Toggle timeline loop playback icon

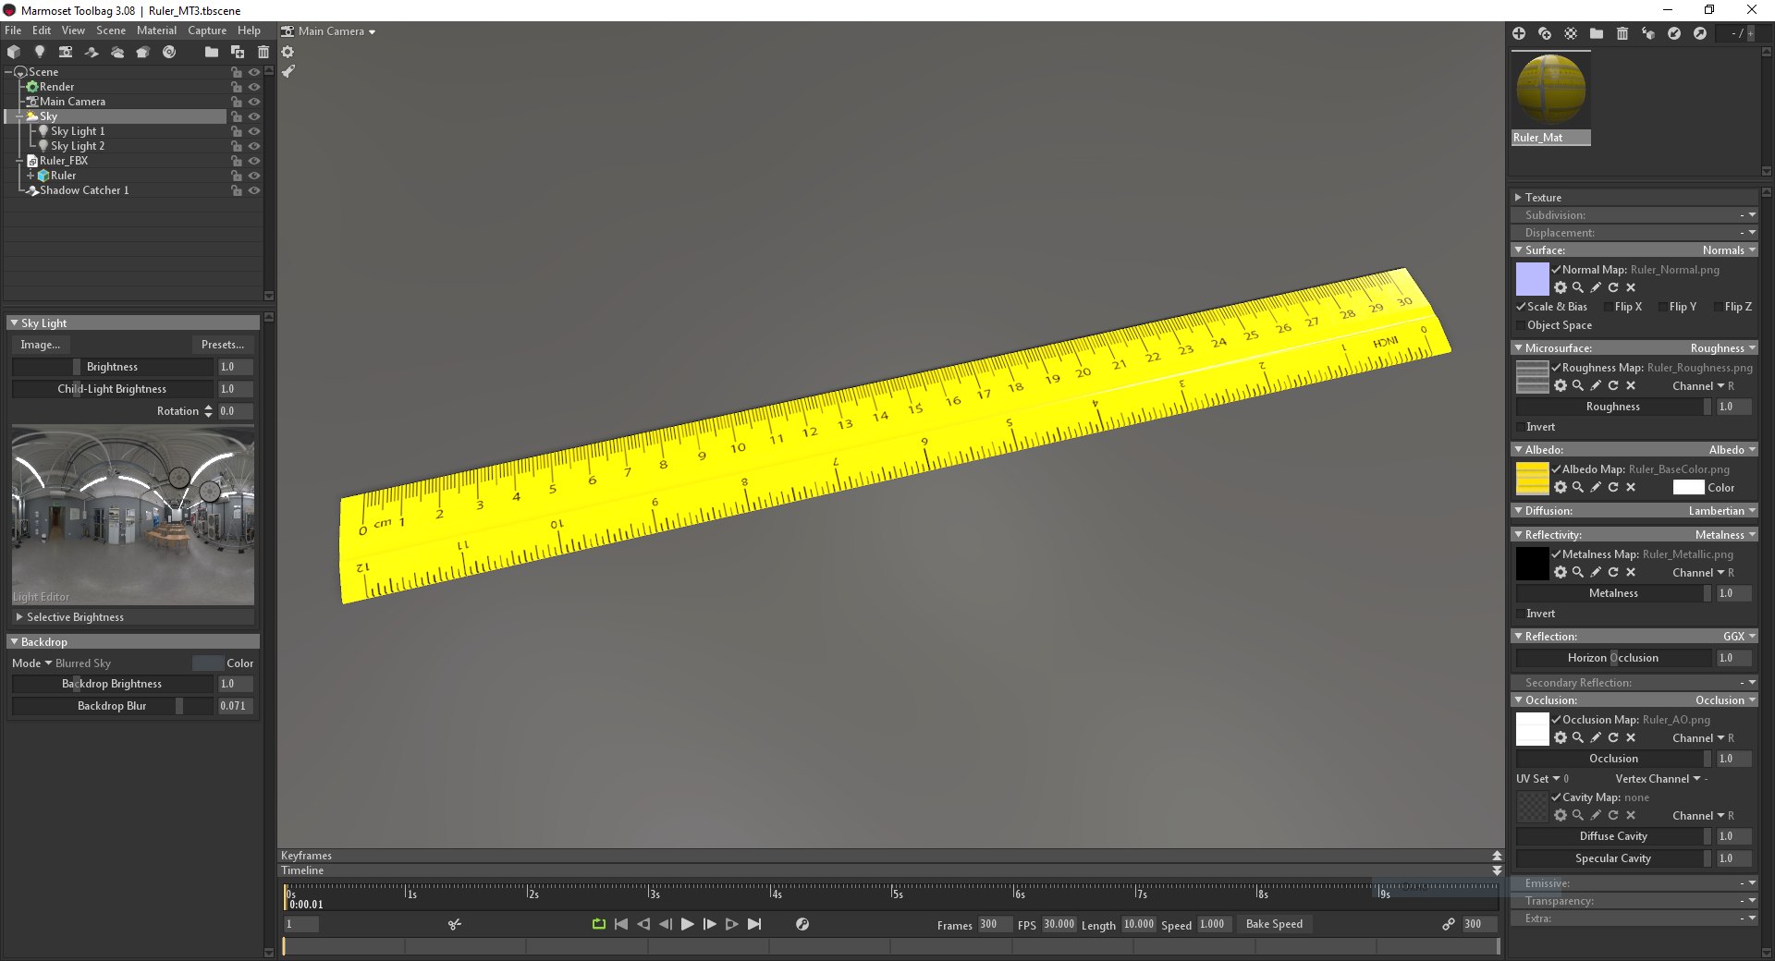coord(599,924)
